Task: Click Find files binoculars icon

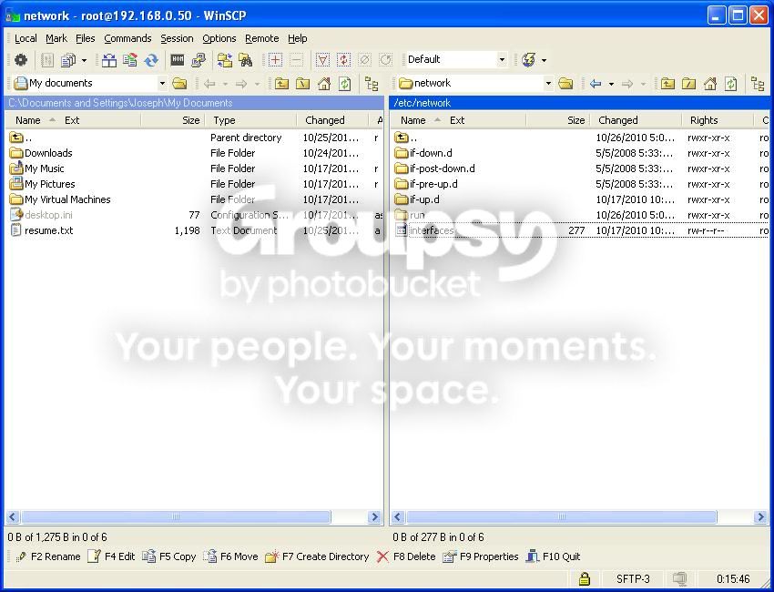Action: pos(245,60)
